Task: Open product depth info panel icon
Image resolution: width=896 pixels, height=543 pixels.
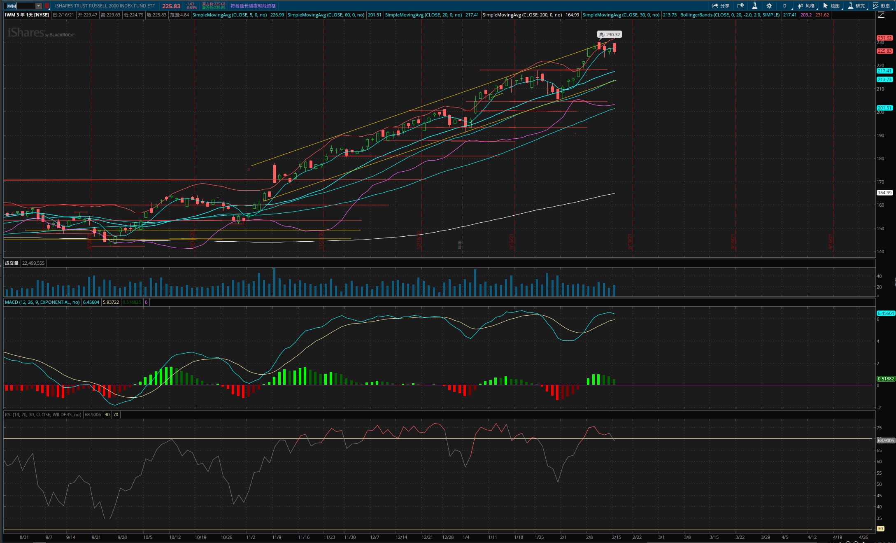Action: (x=740, y=6)
